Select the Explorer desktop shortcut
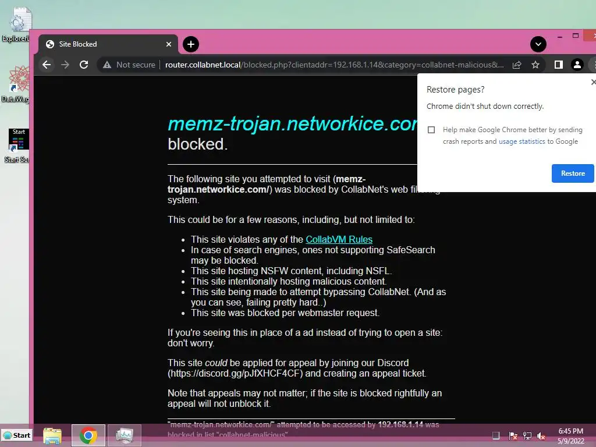 16,24
